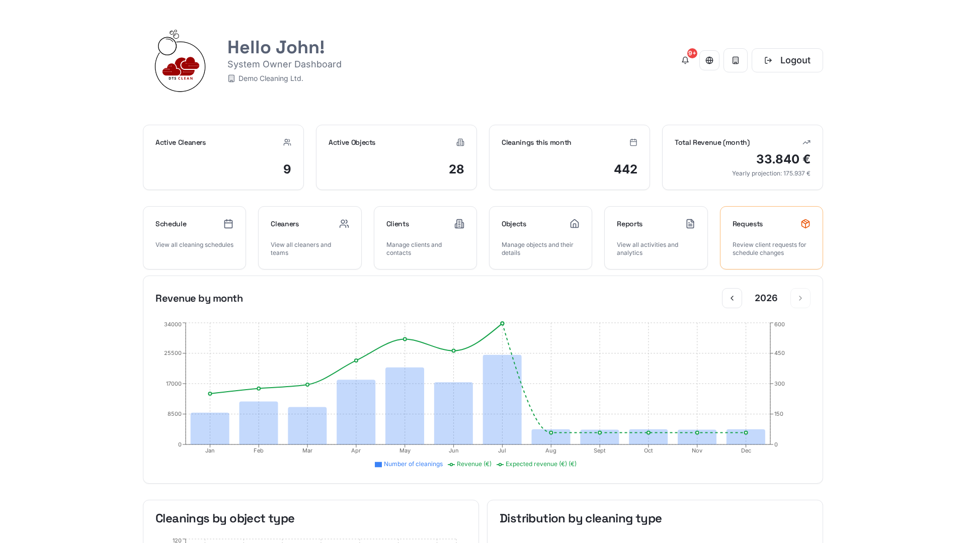Toggle Number of cleanings legend item
Viewport: 966px width, 543px height.
(x=409, y=464)
